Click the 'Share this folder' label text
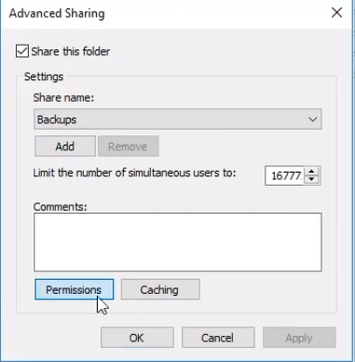Screen dimensions: 355x362 [x=71, y=51]
